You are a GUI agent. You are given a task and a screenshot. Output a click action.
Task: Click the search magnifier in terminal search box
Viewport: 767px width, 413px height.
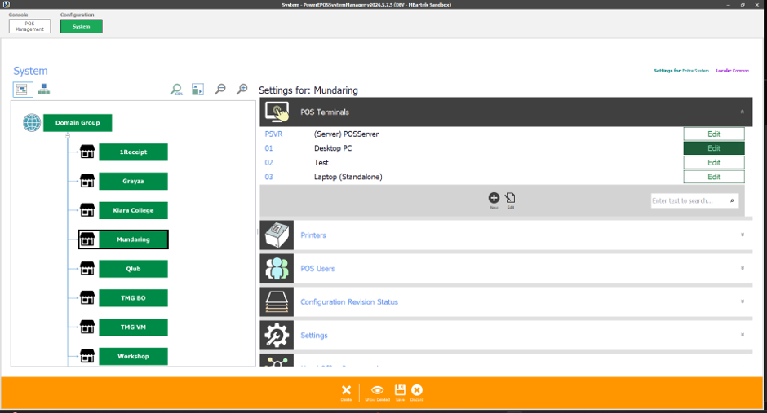coord(732,200)
